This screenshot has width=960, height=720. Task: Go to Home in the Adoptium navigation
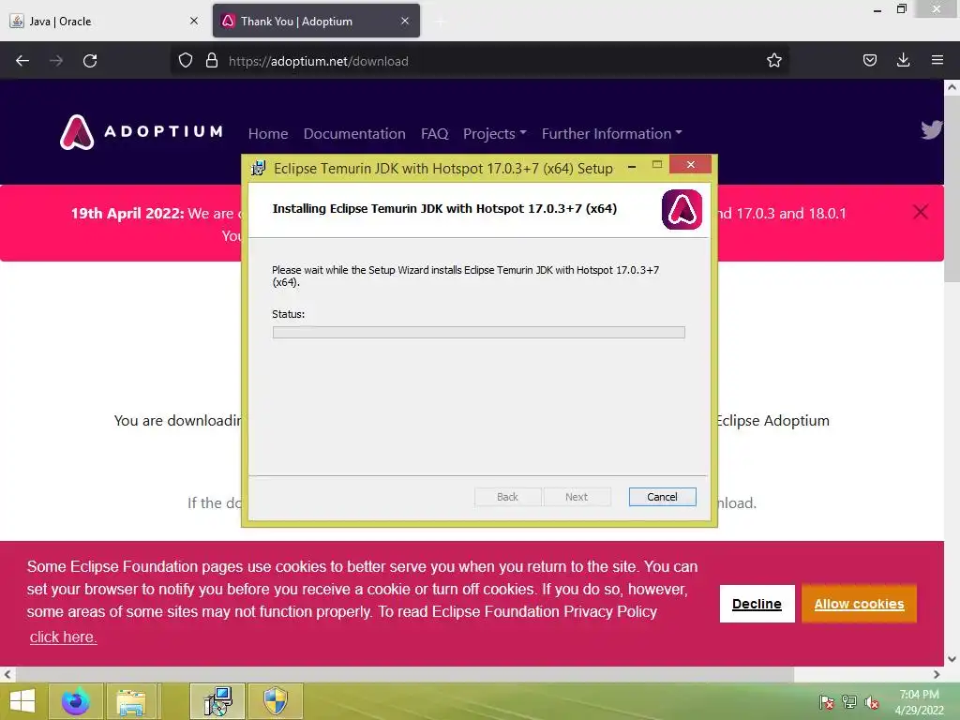tap(268, 133)
